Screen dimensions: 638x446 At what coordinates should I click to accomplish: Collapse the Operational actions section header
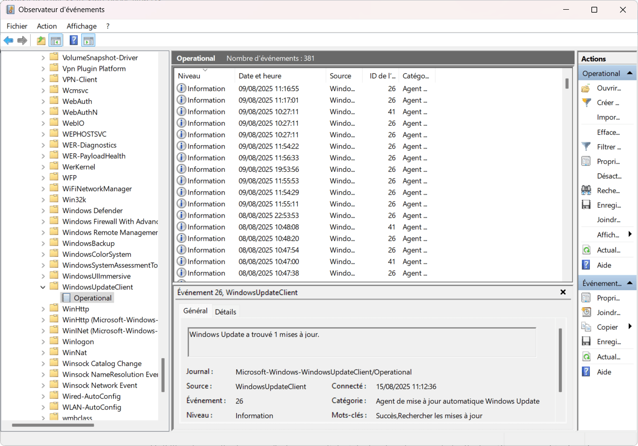[630, 73]
